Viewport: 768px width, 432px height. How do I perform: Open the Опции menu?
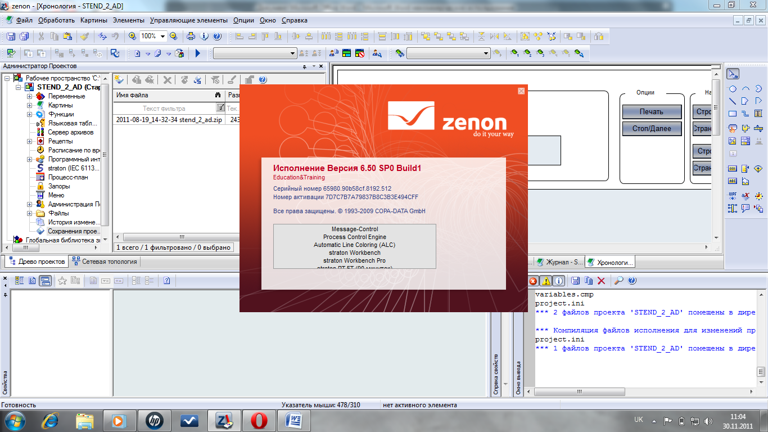pyautogui.click(x=243, y=20)
